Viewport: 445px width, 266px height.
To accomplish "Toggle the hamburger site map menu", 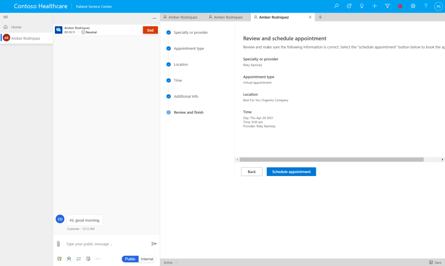I will tap(6, 17).
